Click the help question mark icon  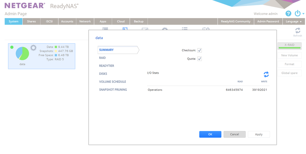[x=288, y=13]
